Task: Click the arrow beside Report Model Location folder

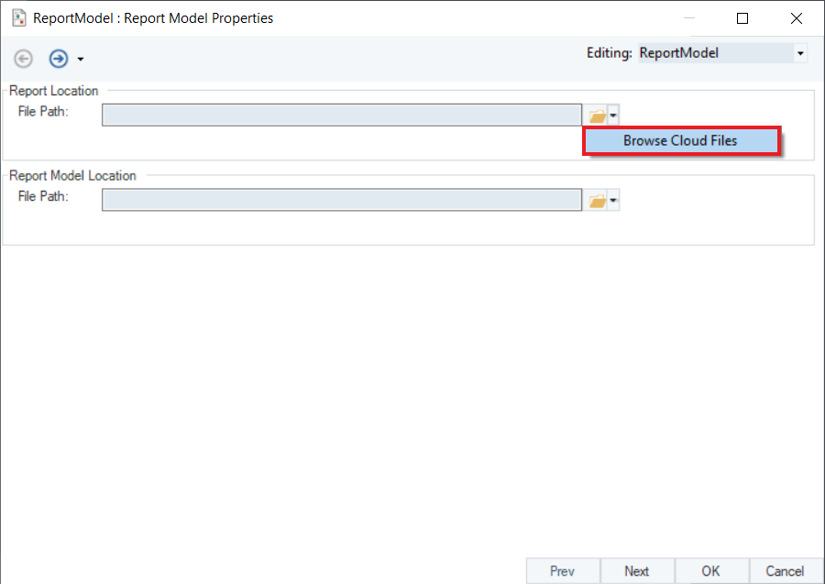Action: (614, 200)
